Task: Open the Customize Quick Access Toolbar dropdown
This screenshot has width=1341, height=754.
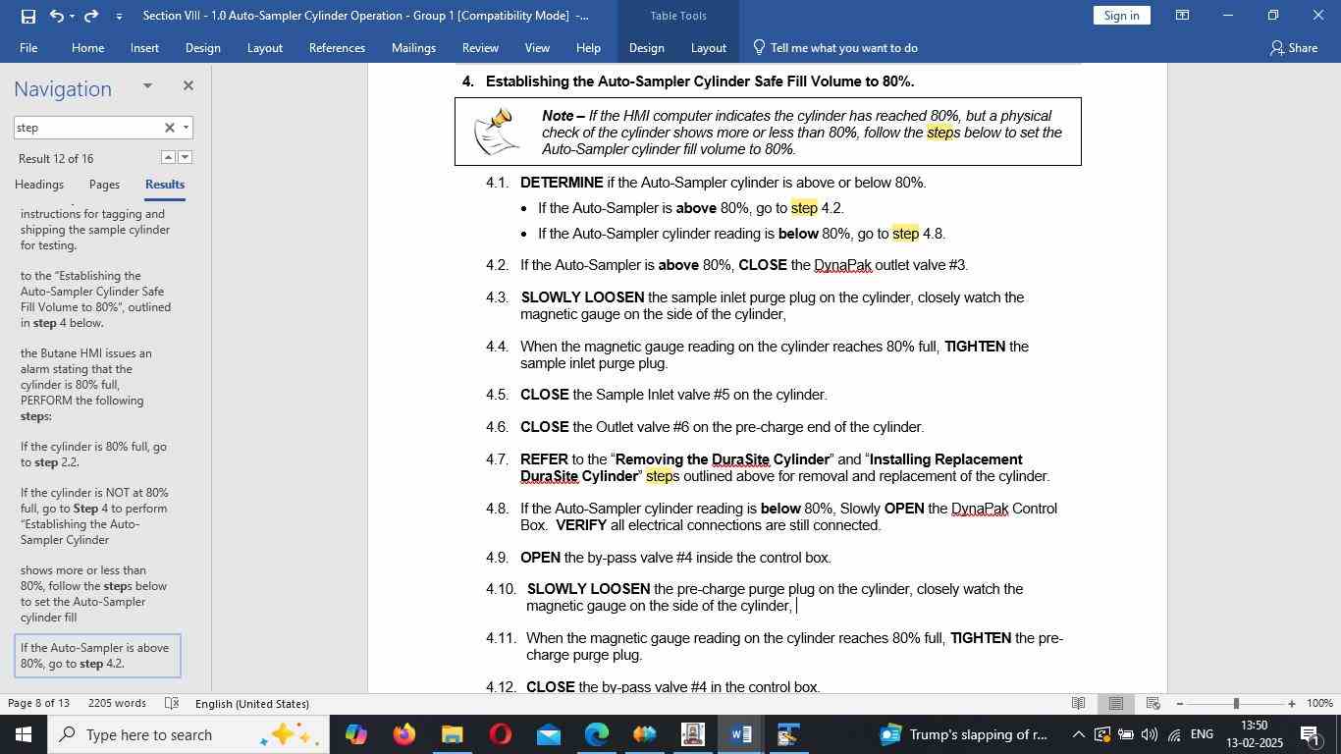Action: [x=119, y=17]
